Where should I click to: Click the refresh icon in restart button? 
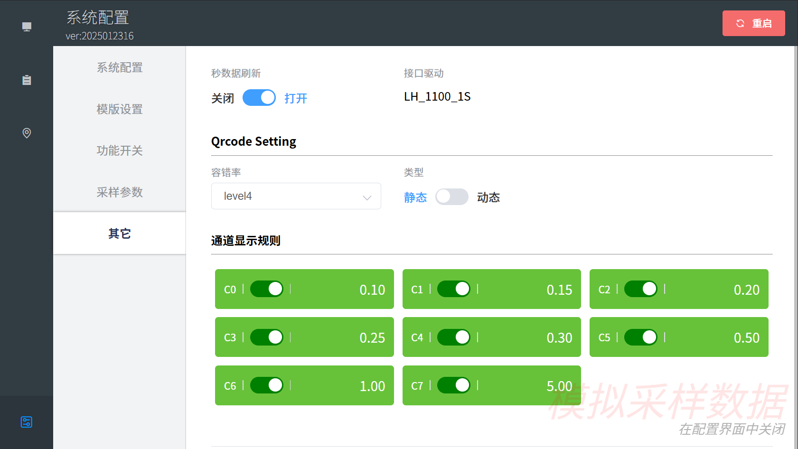point(740,23)
